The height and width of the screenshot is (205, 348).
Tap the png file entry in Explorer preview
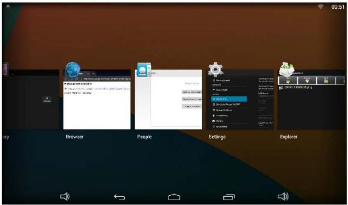coord(296,88)
